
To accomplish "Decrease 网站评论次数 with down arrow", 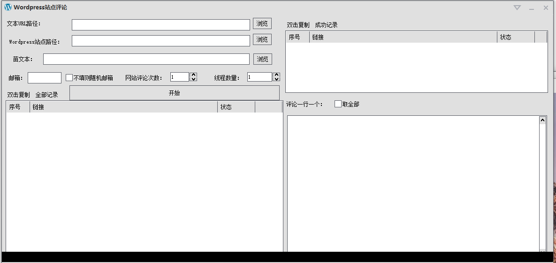I will (193, 79).
